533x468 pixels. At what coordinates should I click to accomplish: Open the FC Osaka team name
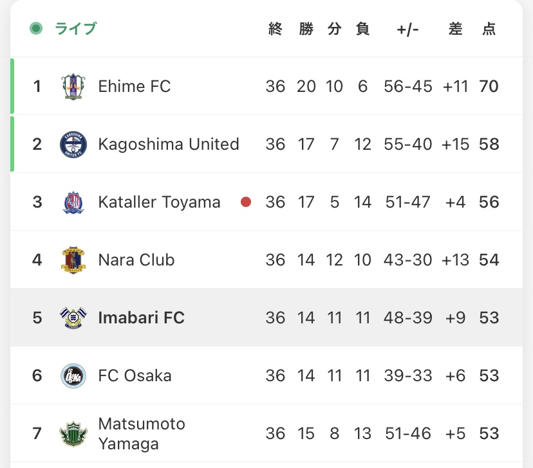135,375
